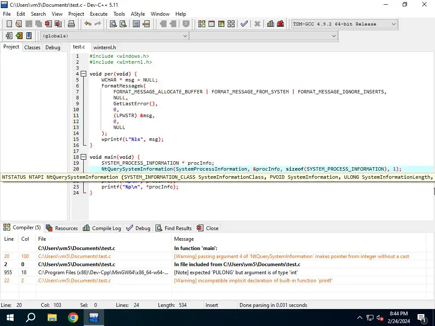Undo the last edit with the toolbar arrow
The image size is (435, 326).
point(88,24)
